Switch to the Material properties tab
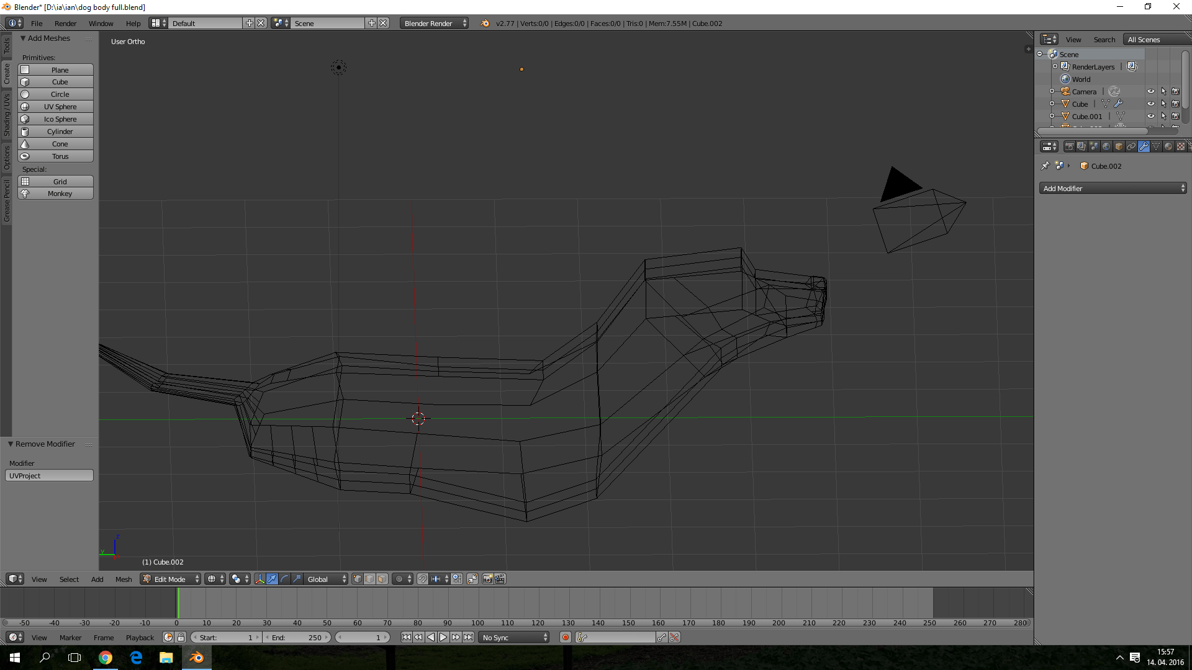This screenshot has height=670, width=1192. (x=1170, y=146)
